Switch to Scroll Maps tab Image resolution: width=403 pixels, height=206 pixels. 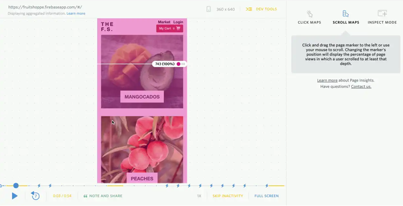click(x=346, y=17)
